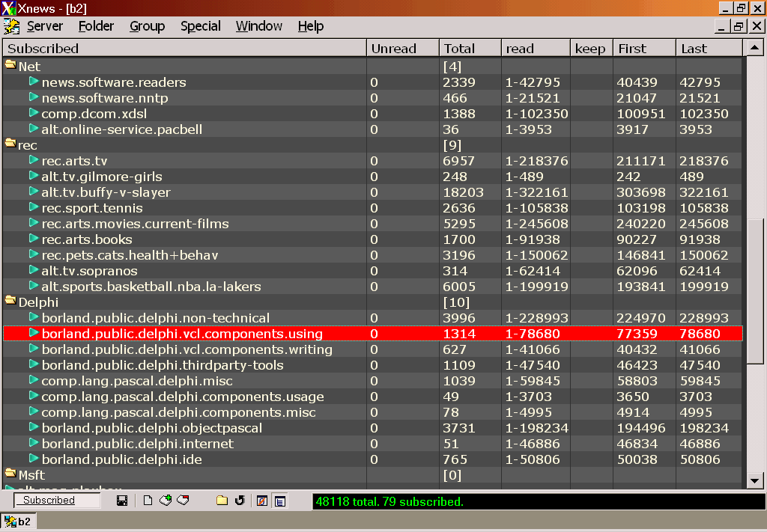Open the Window menu

tap(258, 26)
